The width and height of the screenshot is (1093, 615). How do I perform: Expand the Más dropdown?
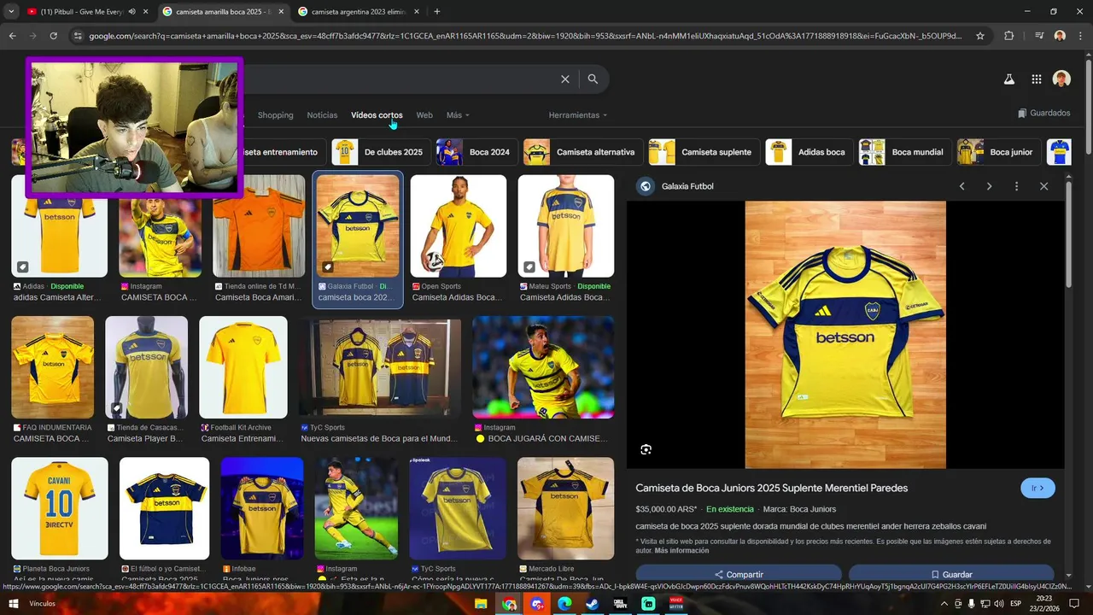coord(458,115)
